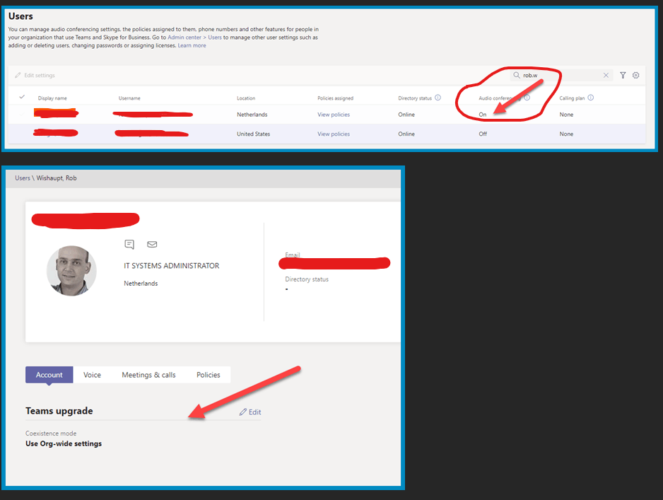The image size is (663, 500).
Task: Click the Edit settings pencil button
Action: pos(35,75)
